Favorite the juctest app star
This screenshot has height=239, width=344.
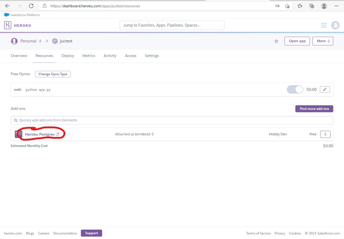coord(276,41)
